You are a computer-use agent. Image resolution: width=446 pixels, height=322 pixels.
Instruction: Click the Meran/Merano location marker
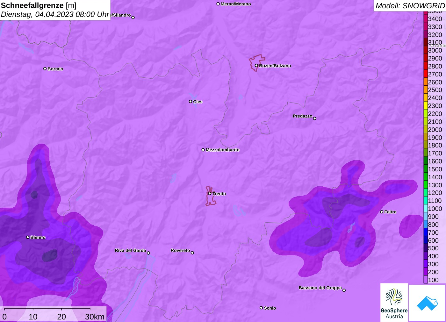(x=218, y=4)
